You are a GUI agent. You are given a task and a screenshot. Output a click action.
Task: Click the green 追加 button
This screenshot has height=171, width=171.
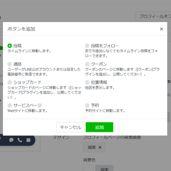coord(100,127)
